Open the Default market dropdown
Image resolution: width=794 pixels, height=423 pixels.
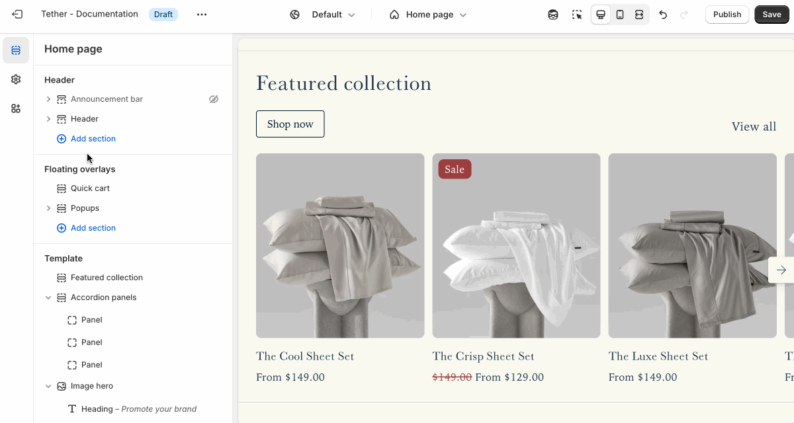point(323,15)
